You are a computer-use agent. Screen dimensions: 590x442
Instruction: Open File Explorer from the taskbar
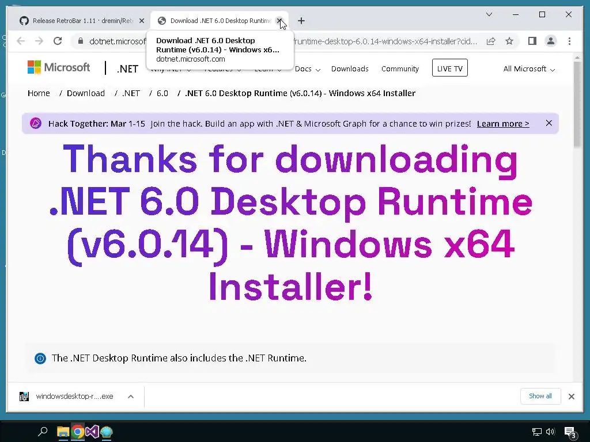[x=63, y=432]
